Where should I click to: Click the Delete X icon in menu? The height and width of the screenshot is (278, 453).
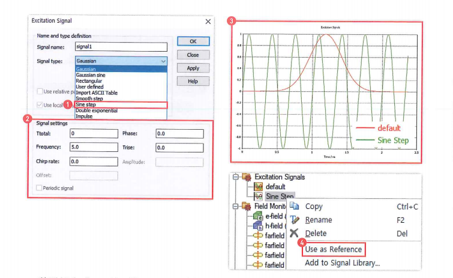coord(294,233)
